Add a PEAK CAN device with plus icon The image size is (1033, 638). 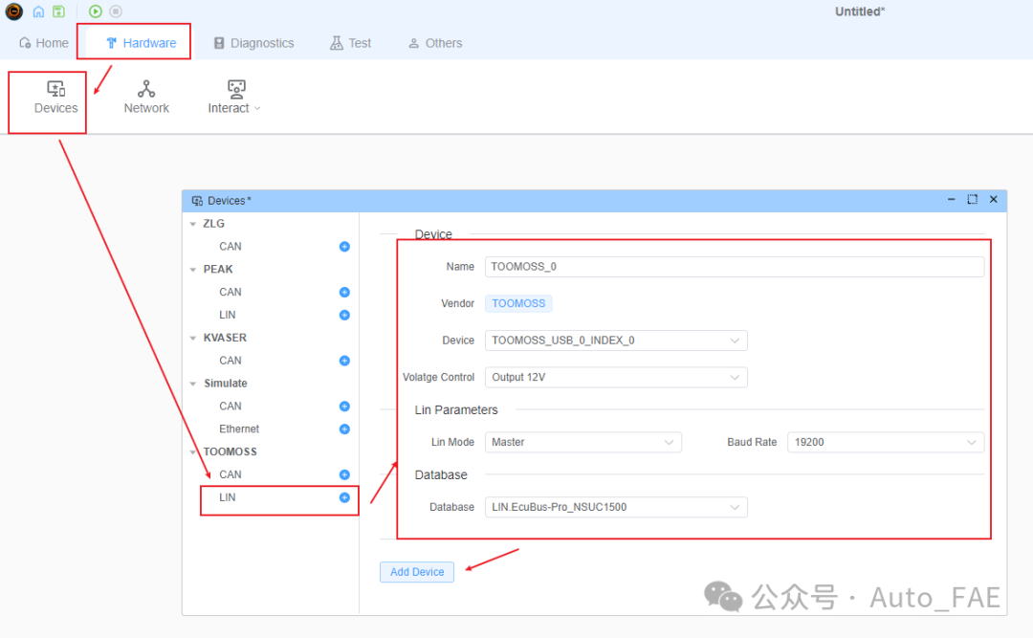pyautogui.click(x=344, y=292)
